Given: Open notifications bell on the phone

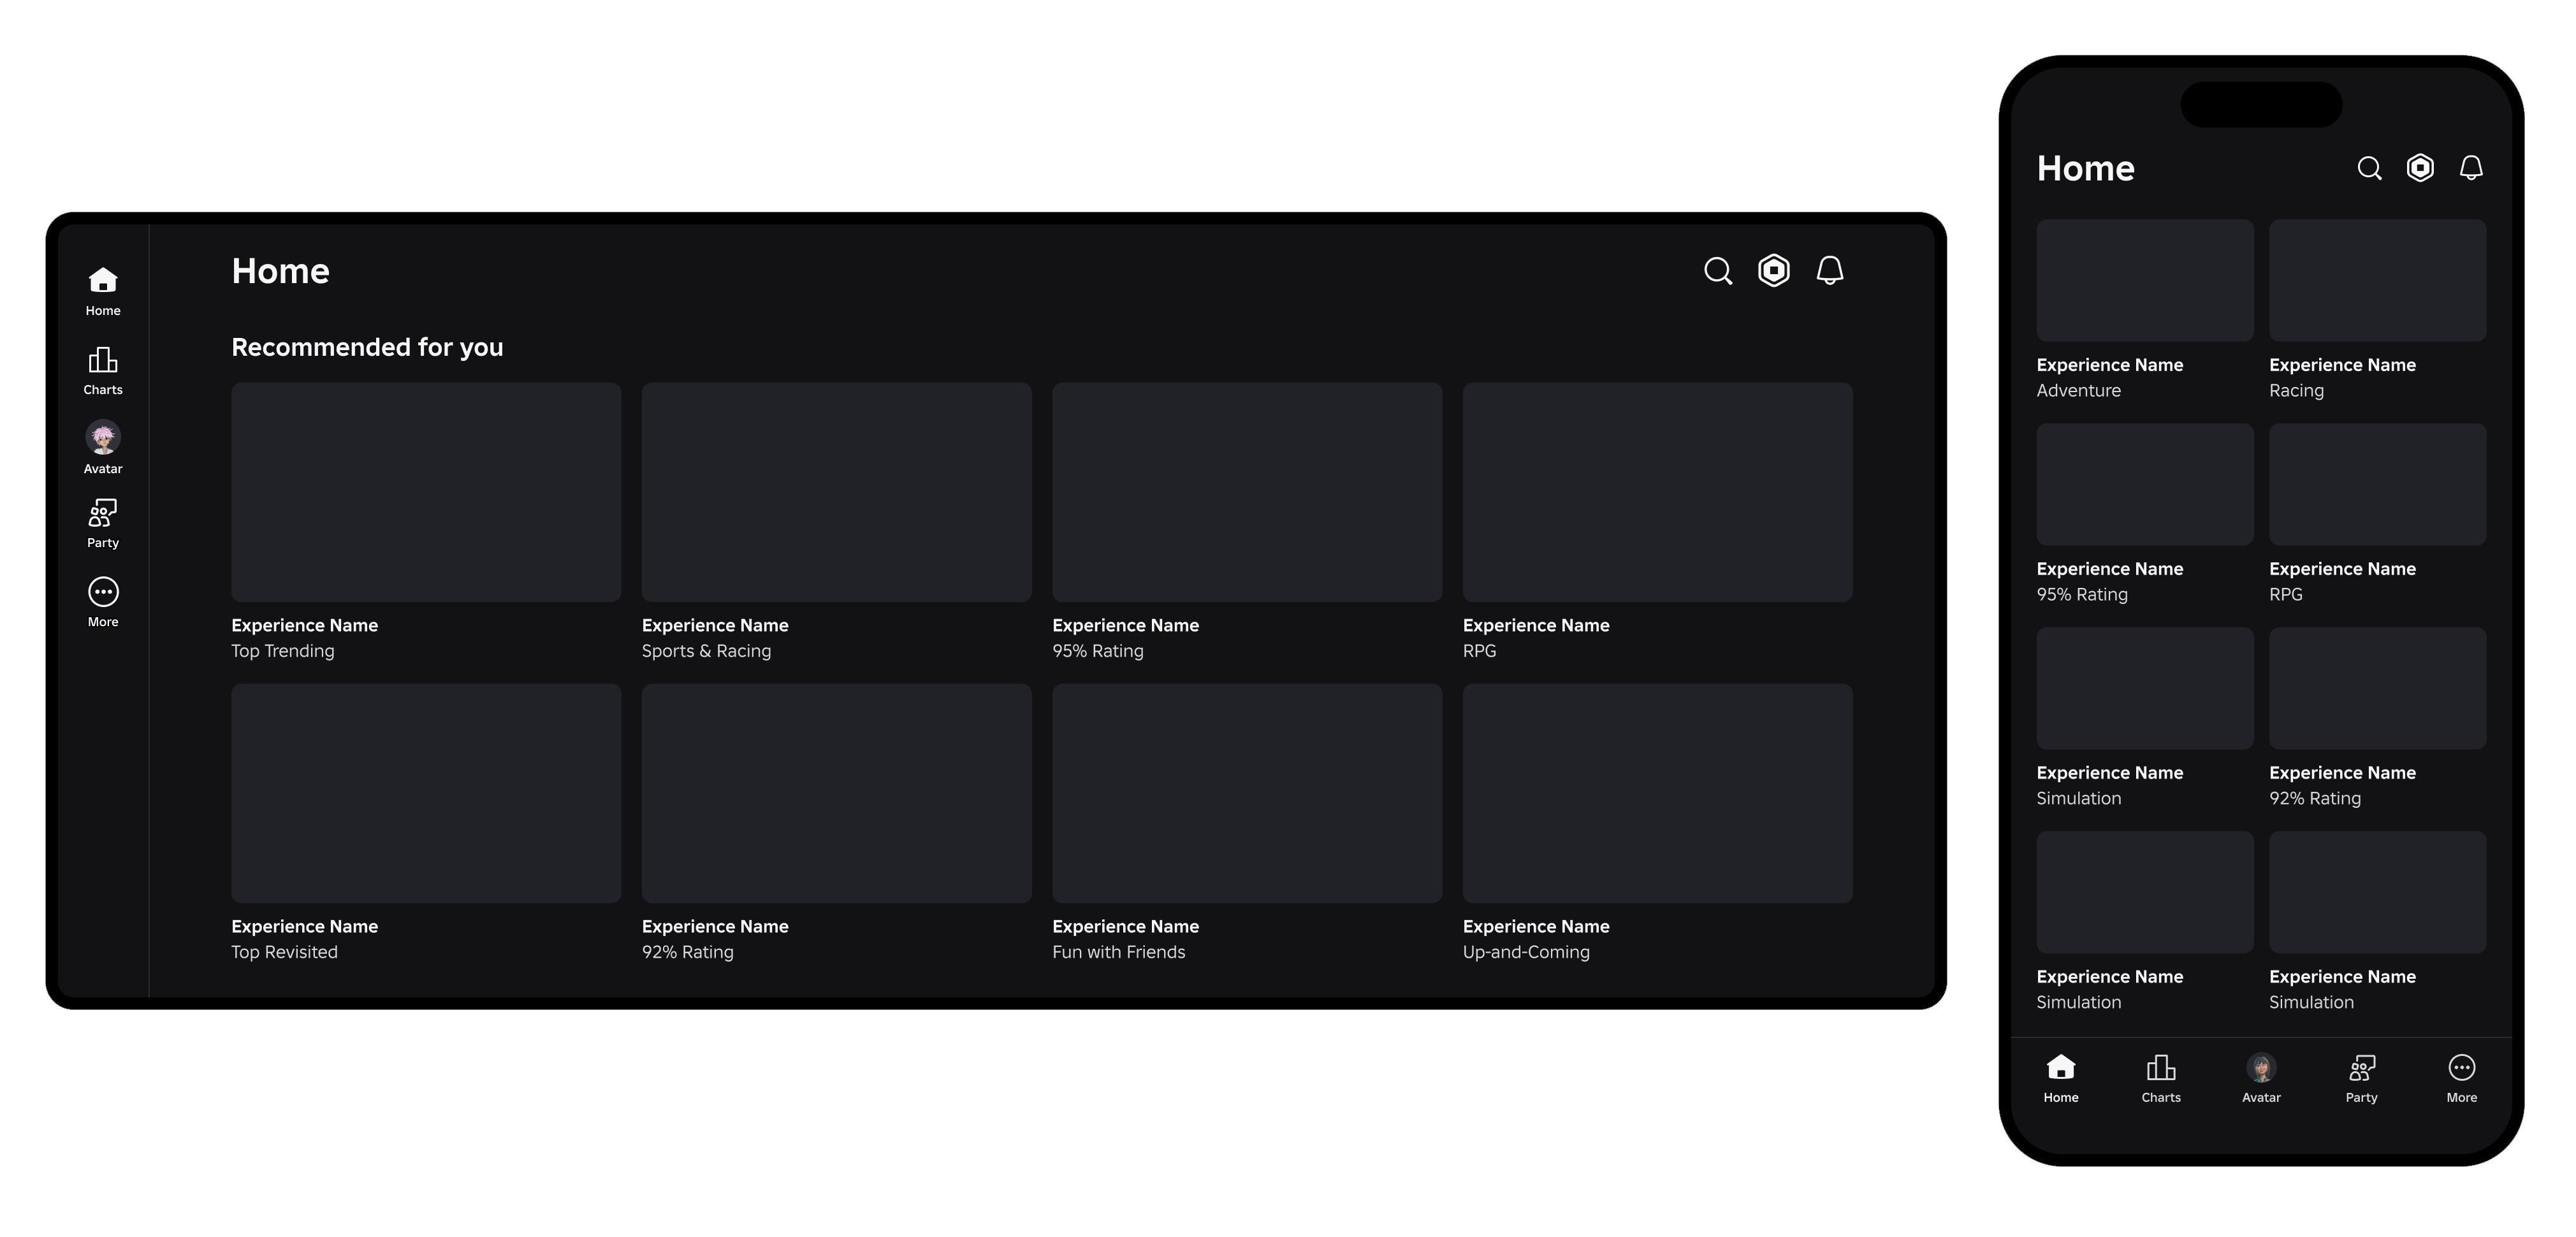Looking at the screenshot, I should (2471, 167).
